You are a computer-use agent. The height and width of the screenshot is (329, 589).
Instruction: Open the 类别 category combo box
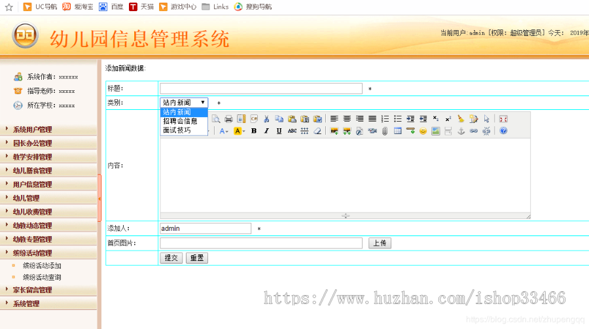point(184,103)
